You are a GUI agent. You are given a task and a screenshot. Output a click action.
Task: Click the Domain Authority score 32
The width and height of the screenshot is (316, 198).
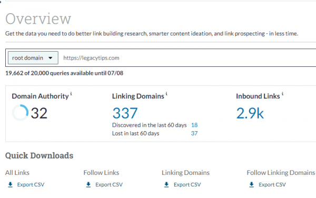(x=39, y=113)
